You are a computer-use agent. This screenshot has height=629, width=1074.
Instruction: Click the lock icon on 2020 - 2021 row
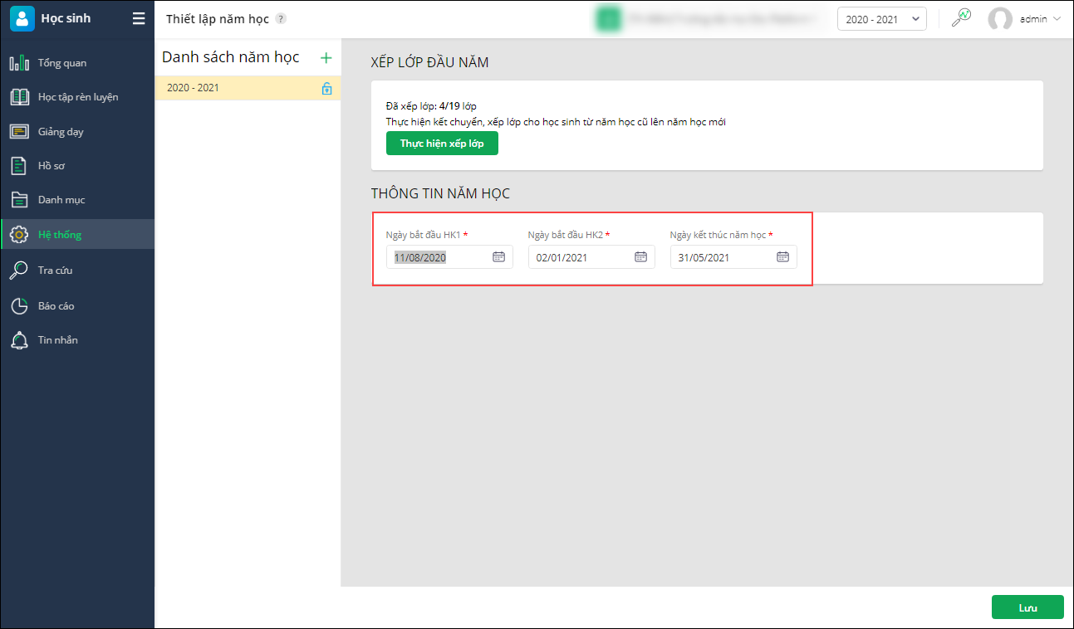pyautogui.click(x=327, y=89)
